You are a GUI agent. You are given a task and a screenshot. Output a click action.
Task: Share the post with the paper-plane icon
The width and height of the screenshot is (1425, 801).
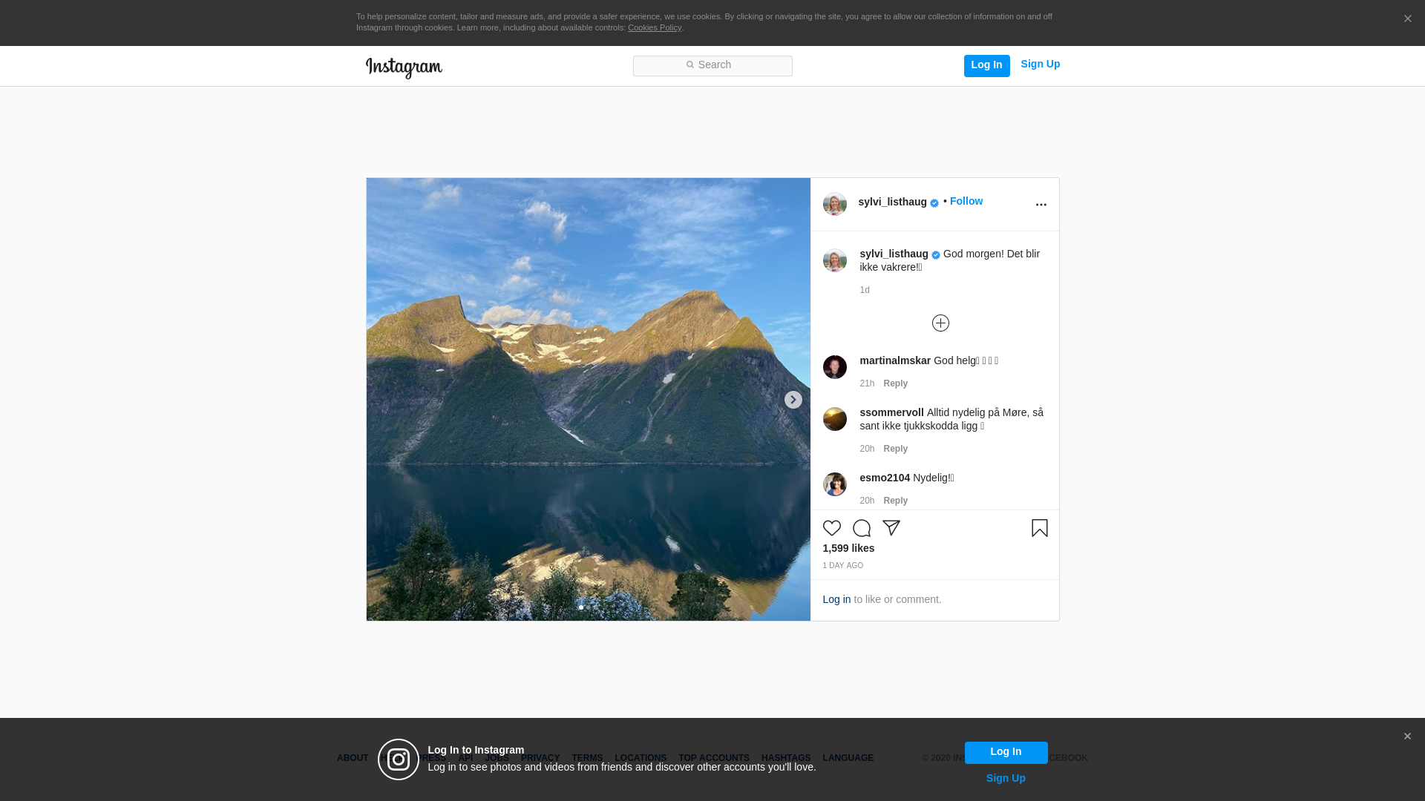click(891, 528)
